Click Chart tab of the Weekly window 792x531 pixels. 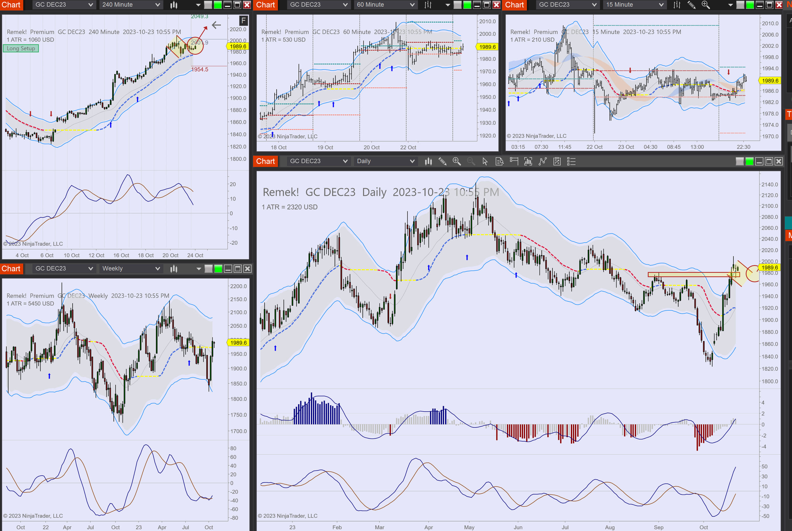coord(11,269)
